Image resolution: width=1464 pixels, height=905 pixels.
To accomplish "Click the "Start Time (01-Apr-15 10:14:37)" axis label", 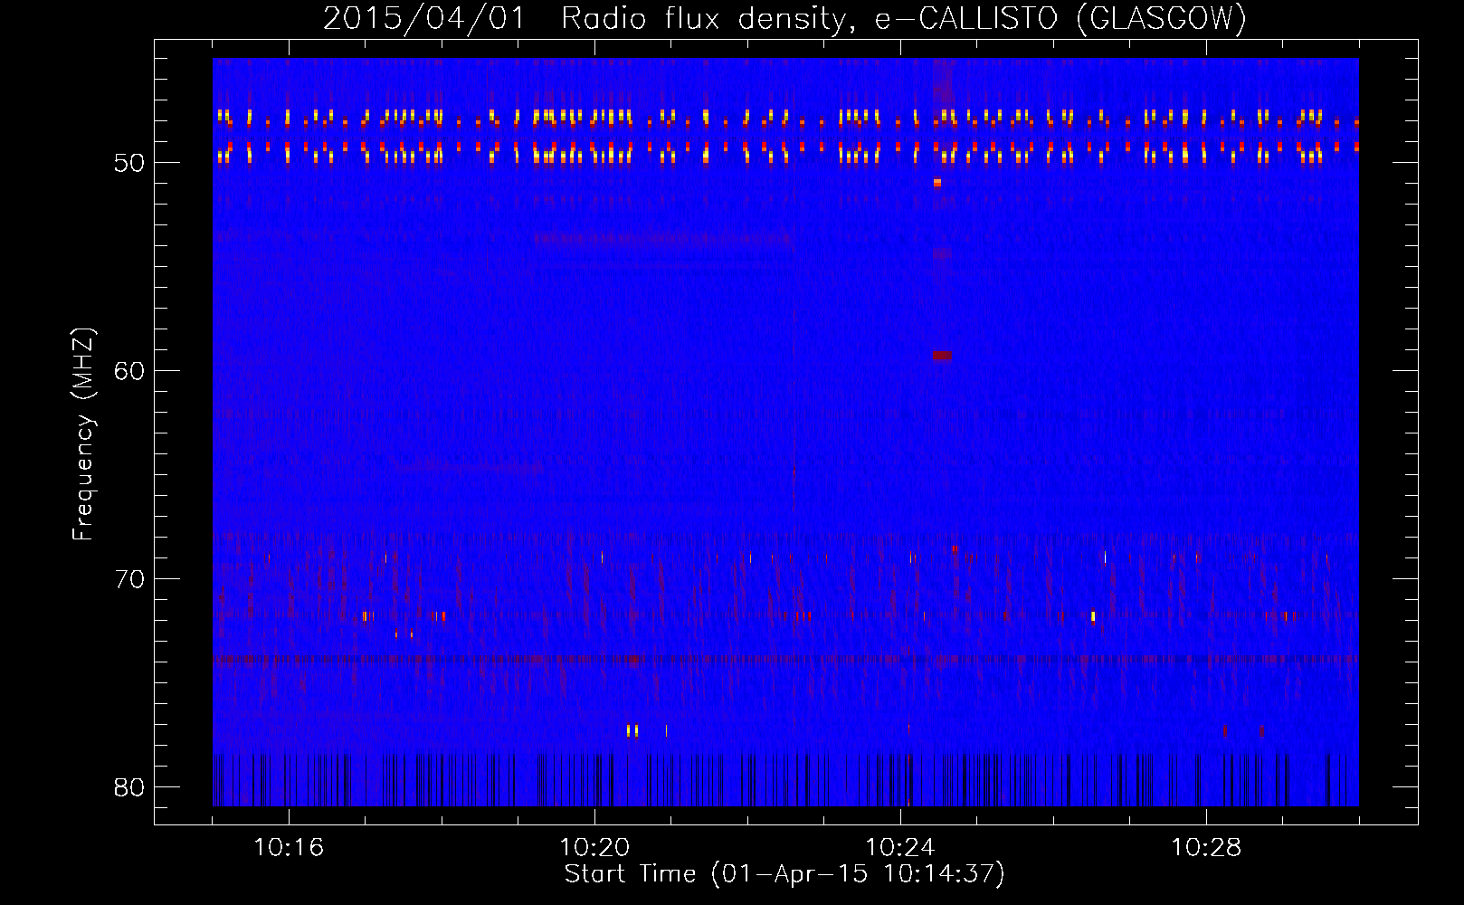I will pyautogui.click(x=784, y=874).
